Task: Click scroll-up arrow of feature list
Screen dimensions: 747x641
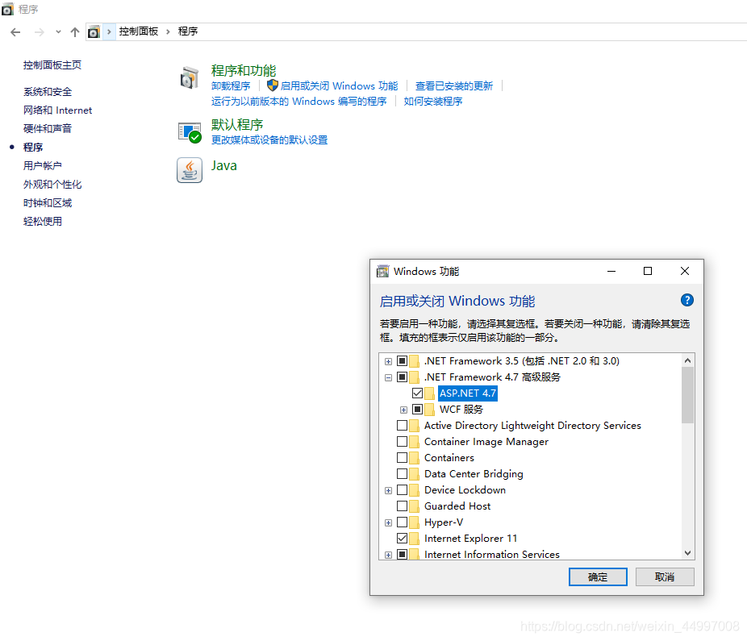Action: [x=687, y=360]
